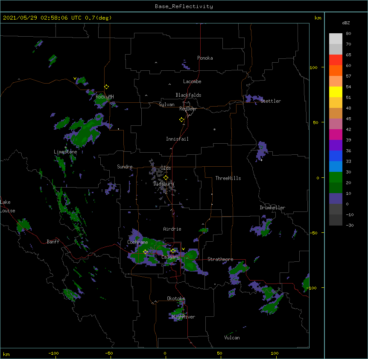Screen dimensions: 368x359
Task: Click the ThreeHills town label
Action: [x=228, y=178]
